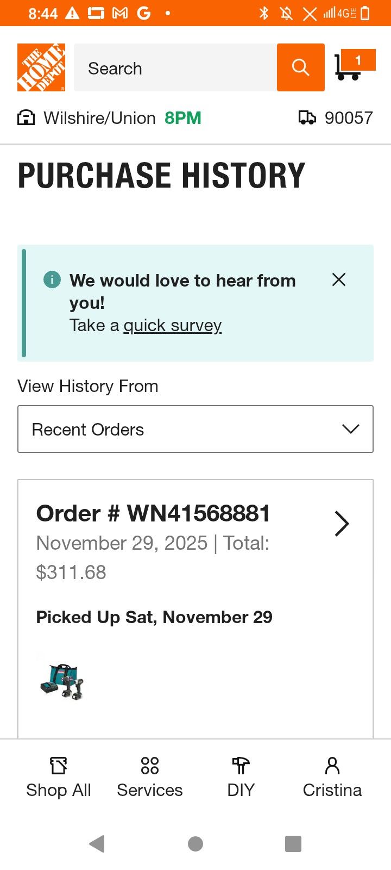This screenshot has height=870, width=391.
Task: Go to the DIY tab
Action: tap(241, 778)
